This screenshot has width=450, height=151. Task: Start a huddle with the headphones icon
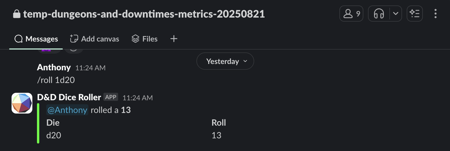coord(379,14)
